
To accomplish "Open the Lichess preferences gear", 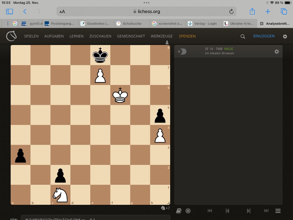I will pos(285,36).
